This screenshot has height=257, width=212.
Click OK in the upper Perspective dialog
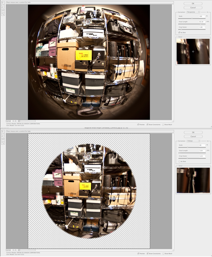click(x=193, y=3)
